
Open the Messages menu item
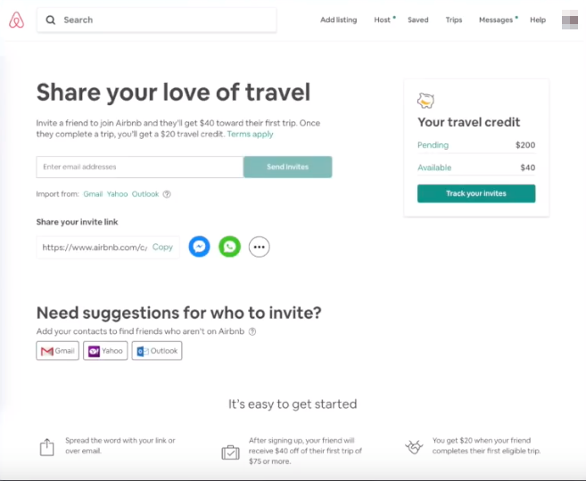pyautogui.click(x=496, y=20)
